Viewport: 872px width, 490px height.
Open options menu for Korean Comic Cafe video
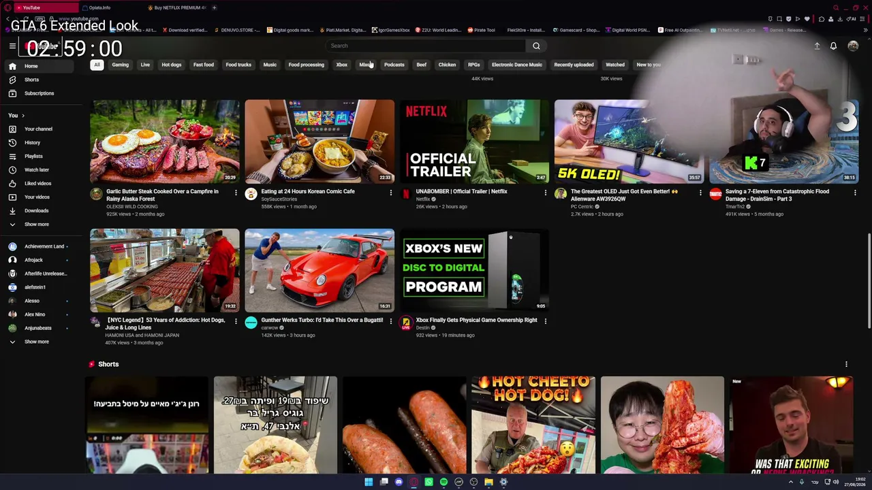tap(390, 193)
